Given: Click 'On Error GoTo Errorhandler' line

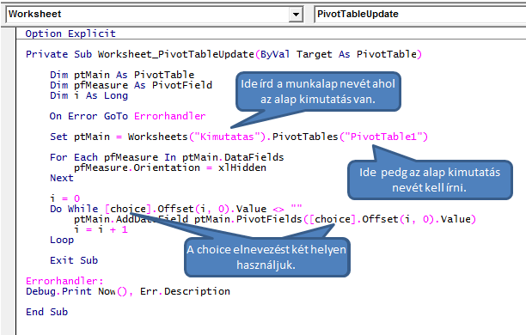Looking at the screenshot, I should click(127, 116).
